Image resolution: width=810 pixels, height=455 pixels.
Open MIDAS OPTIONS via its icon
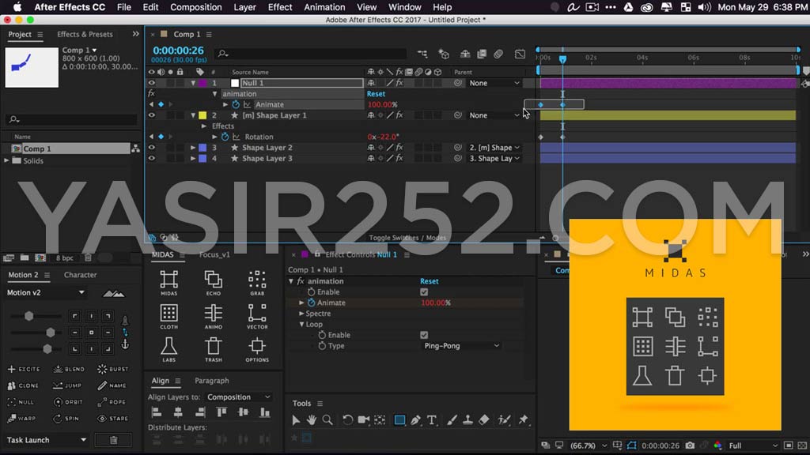257,345
